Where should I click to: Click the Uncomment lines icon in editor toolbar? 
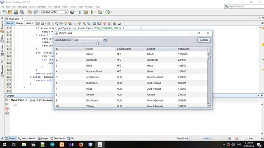click(x=119, y=23)
